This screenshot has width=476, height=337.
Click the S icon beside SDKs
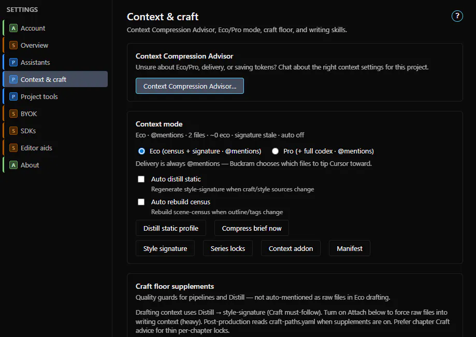13,131
